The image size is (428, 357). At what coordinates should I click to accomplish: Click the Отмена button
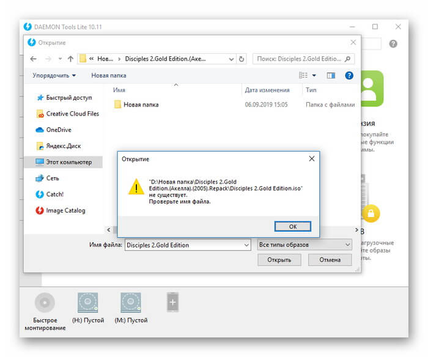pos(330,260)
